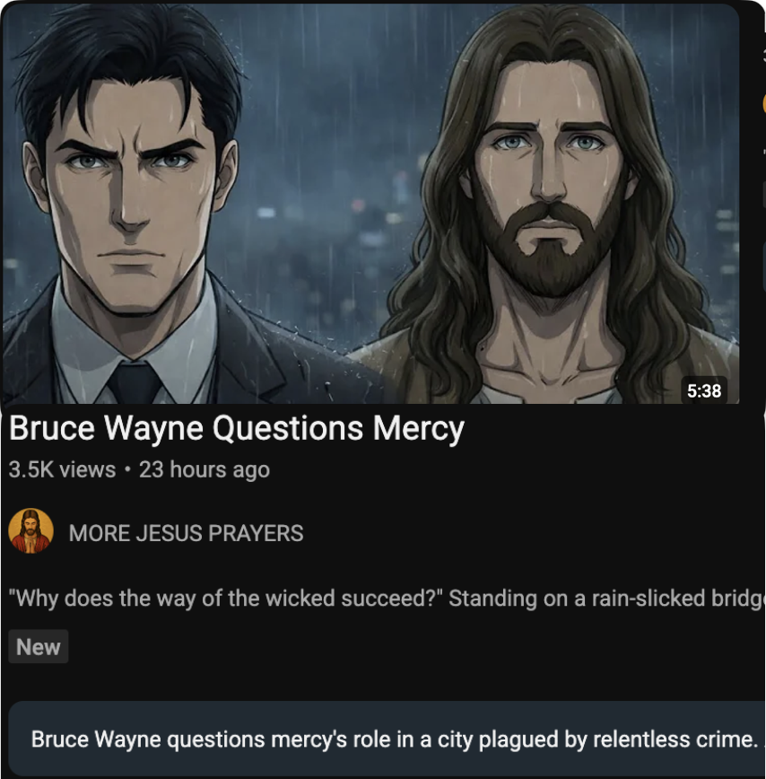Screen dimensions: 766x779
Task: Click the New badge under the description
Action: (39, 646)
